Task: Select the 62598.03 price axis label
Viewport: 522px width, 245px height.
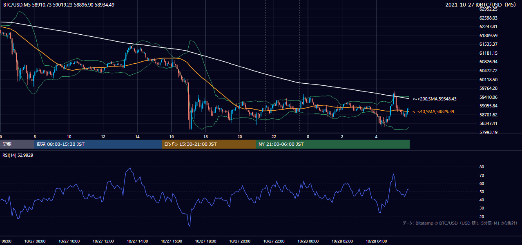Action: click(488, 18)
